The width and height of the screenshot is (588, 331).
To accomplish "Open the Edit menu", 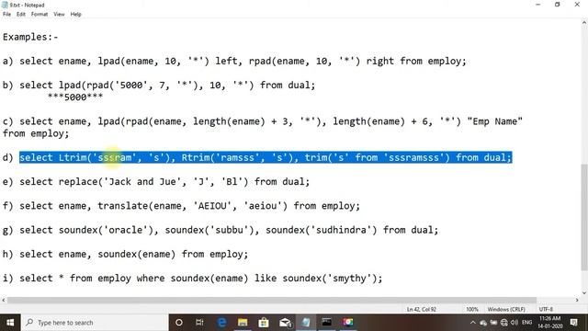I will [21, 15].
